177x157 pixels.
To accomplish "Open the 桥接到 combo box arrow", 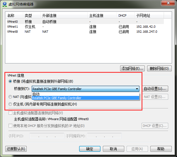I will (x=137, y=89).
